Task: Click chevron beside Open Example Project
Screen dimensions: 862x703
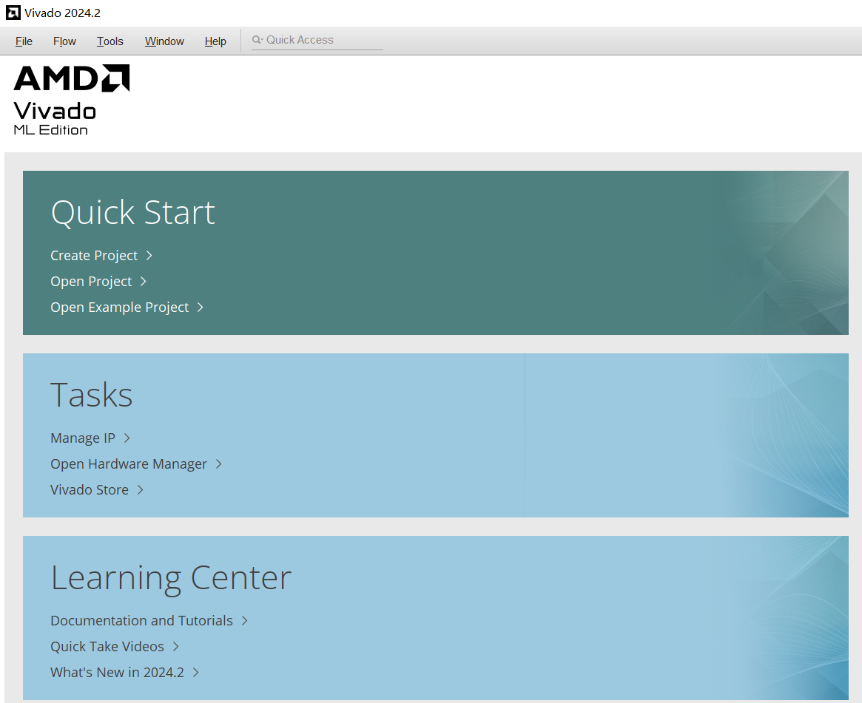Action: click(x=200, y=307)
